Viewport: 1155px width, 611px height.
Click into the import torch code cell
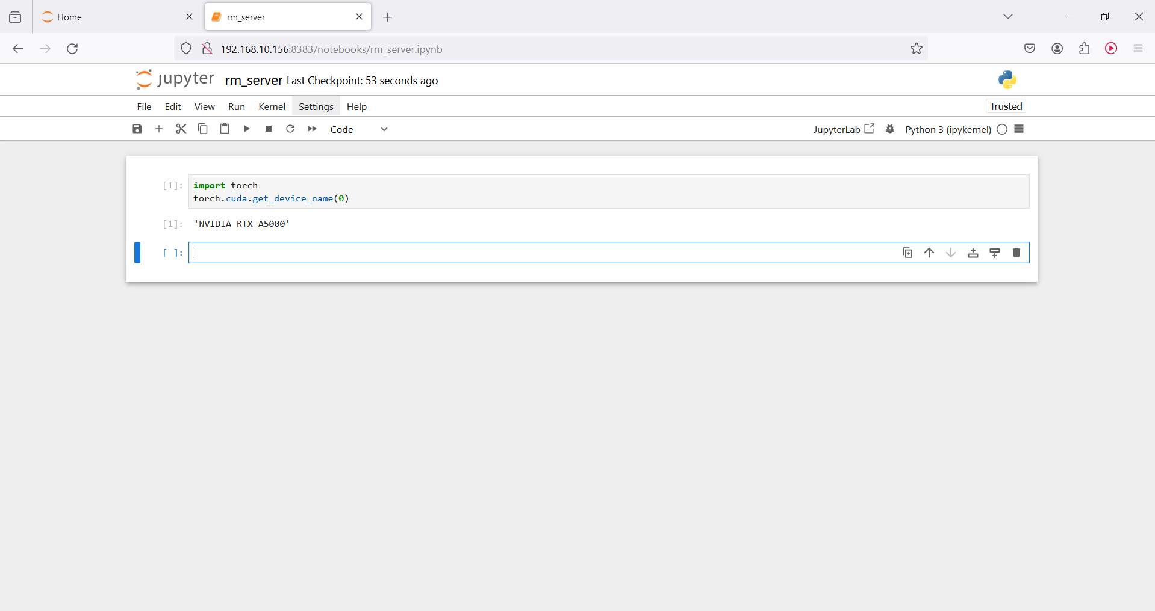(x=609, y=192)
